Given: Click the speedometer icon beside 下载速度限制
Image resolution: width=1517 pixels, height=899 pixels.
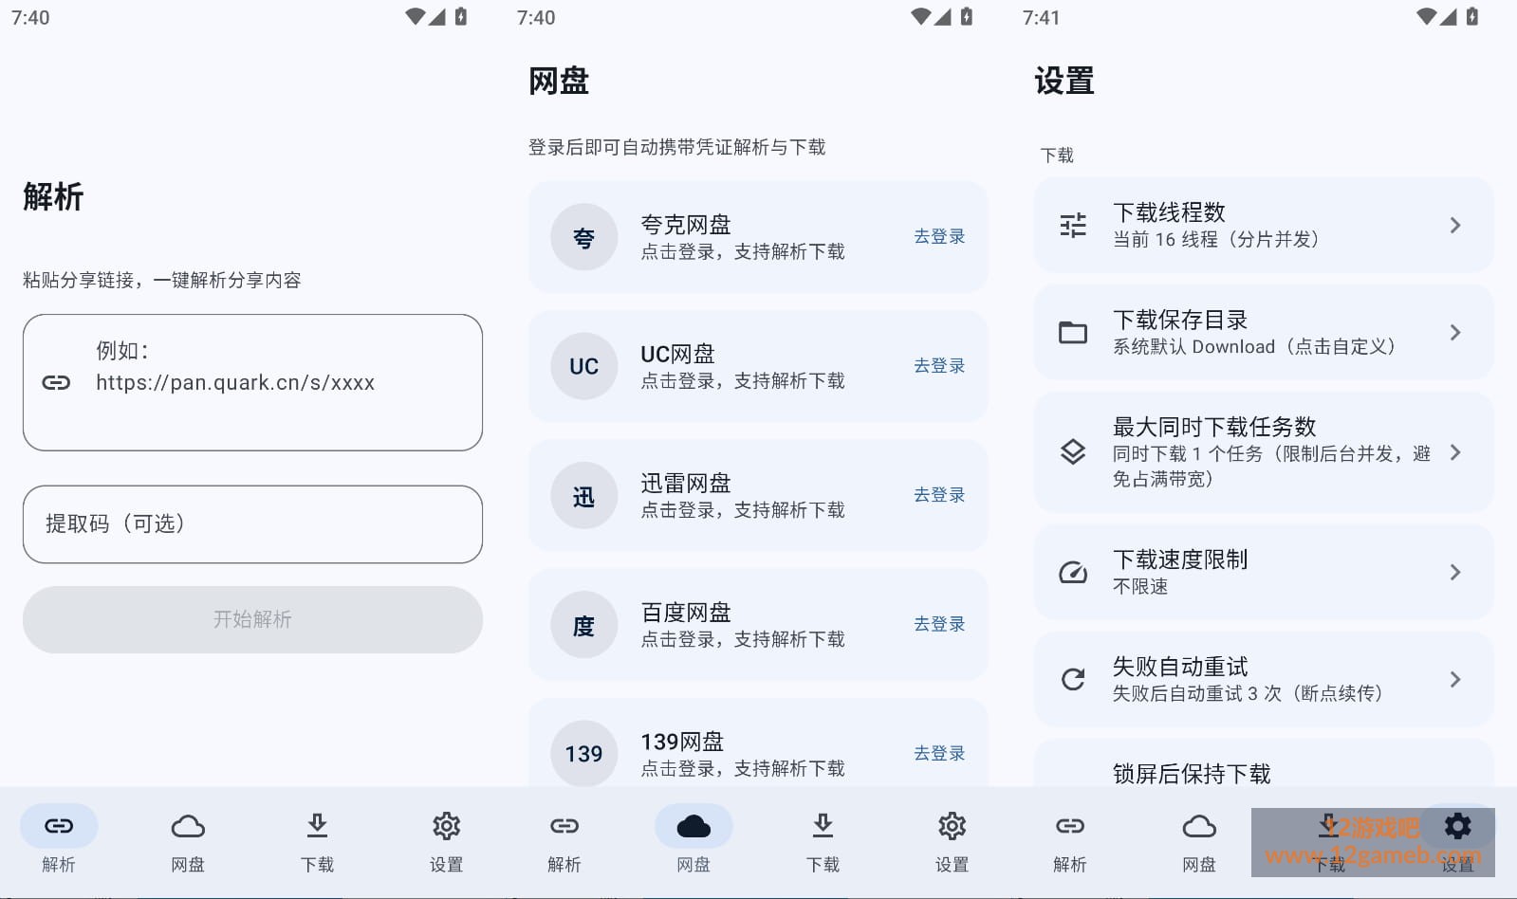Looking at the screenshot, I should click(x=1073, y=572).
